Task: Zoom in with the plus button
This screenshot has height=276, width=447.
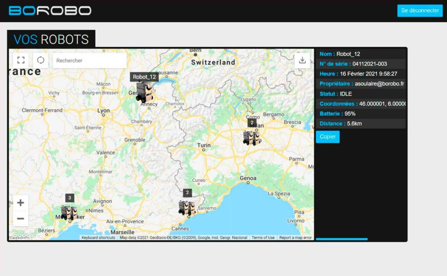Action: click(21, 203)
